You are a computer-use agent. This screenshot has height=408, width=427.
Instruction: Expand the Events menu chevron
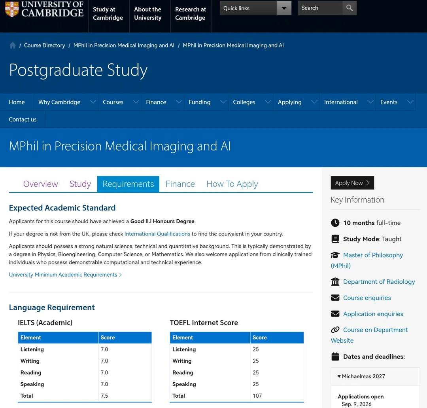410,102
